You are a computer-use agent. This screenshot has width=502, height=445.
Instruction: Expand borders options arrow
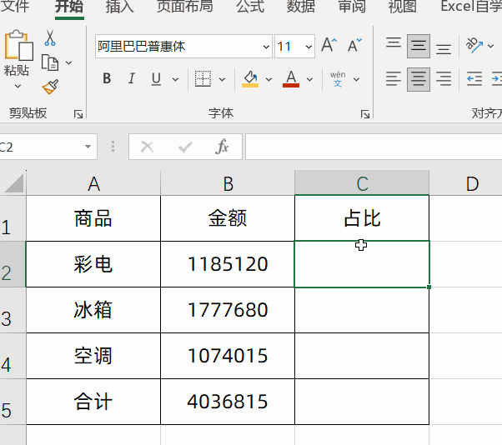[x=222, y=79]
